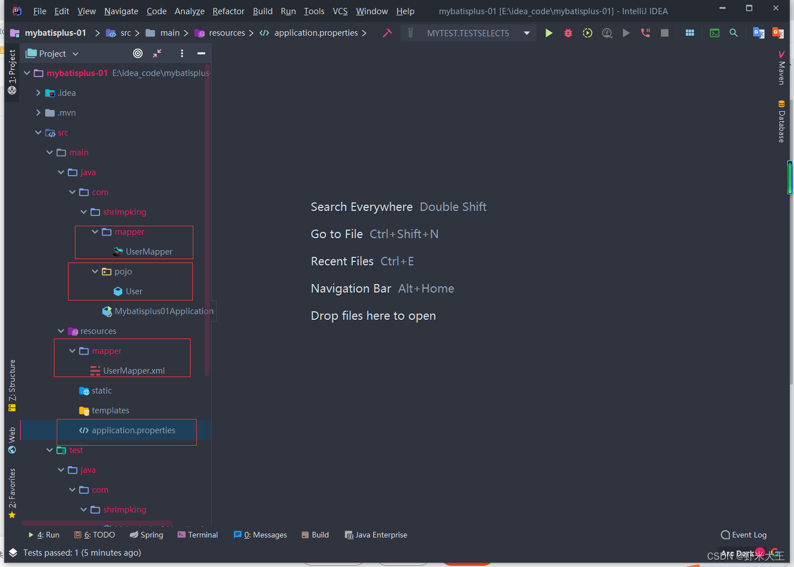Open the Terminal icon in the toolbar
Viewport: 794px width, 567px height.
(x=714, y=32)
